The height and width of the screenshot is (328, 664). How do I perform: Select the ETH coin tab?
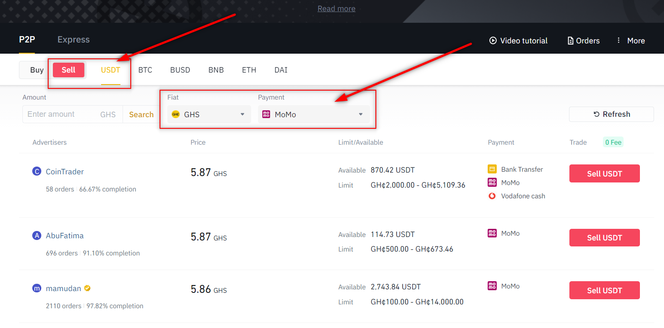249,70
